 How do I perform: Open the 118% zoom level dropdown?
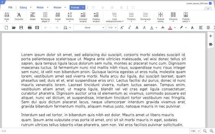(x=195, y=131)
